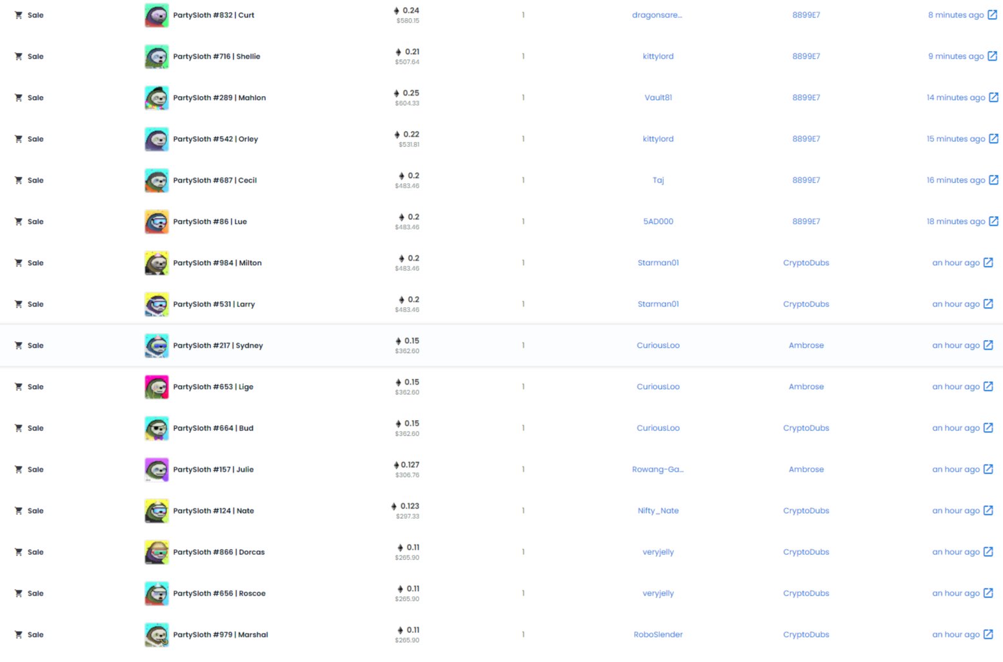This screenshot has height=662, width=1003.
Task: Open the PartySloth #866 Dorcas thumbnail
Action: (x=157, y=552)
